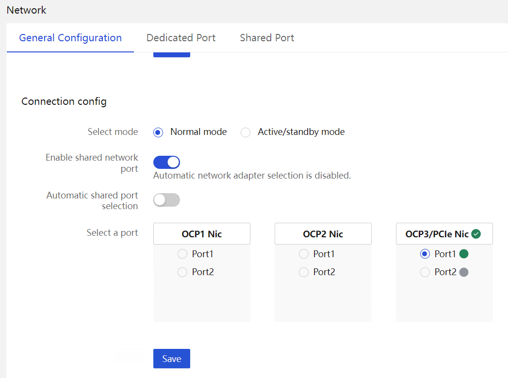Screen dimensions: 508x378
Task: Click green checkmark icon on OCP3/PCIe Nic
Action: pyautogui.click(x=476, y=234)
